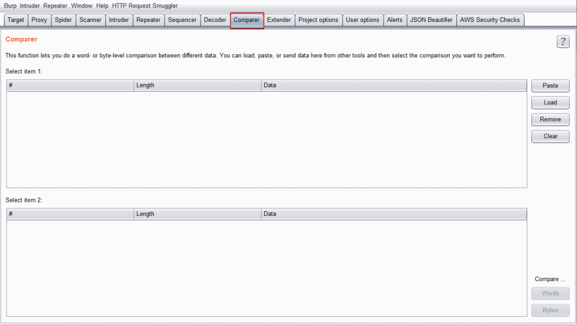The height and width of the screenshot is (324, 577).
Task: Compare by Bytes button
Action: (x=551, y=310)
